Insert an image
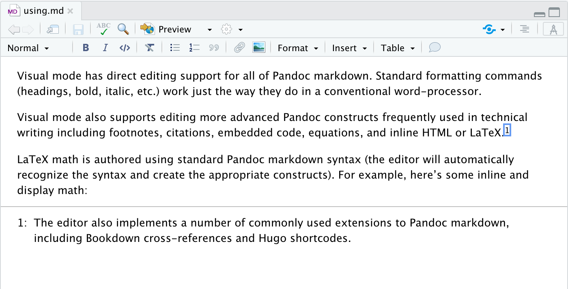This screenshot has width=568, height=289. [x=259, y=47]
